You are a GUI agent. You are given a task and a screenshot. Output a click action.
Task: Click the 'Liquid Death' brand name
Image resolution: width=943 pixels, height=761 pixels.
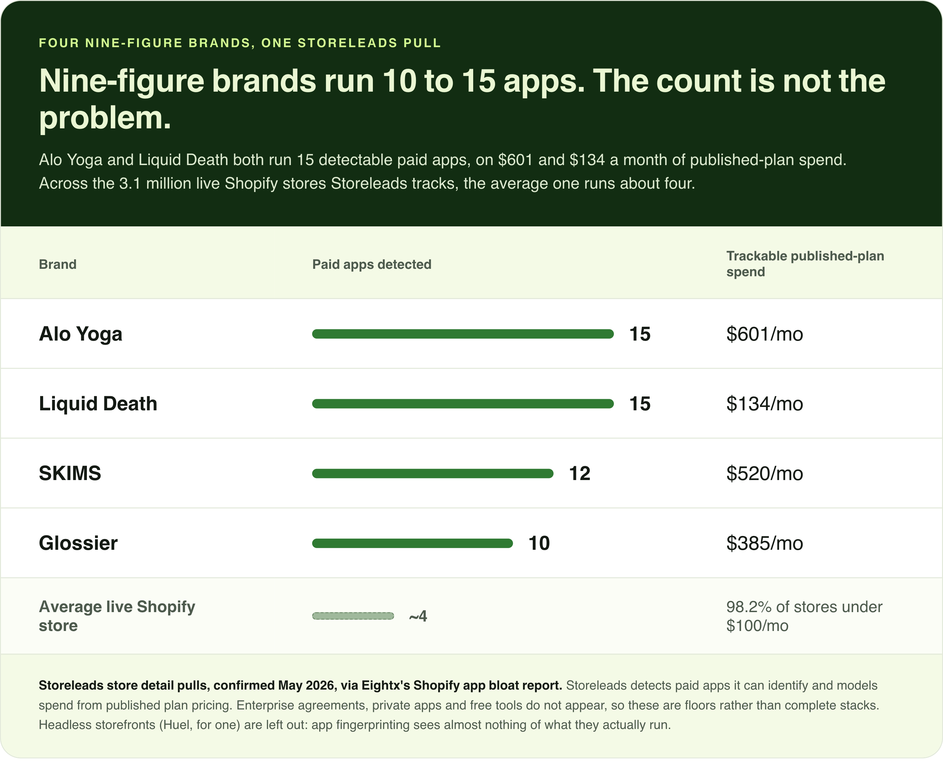pos(98,404)
